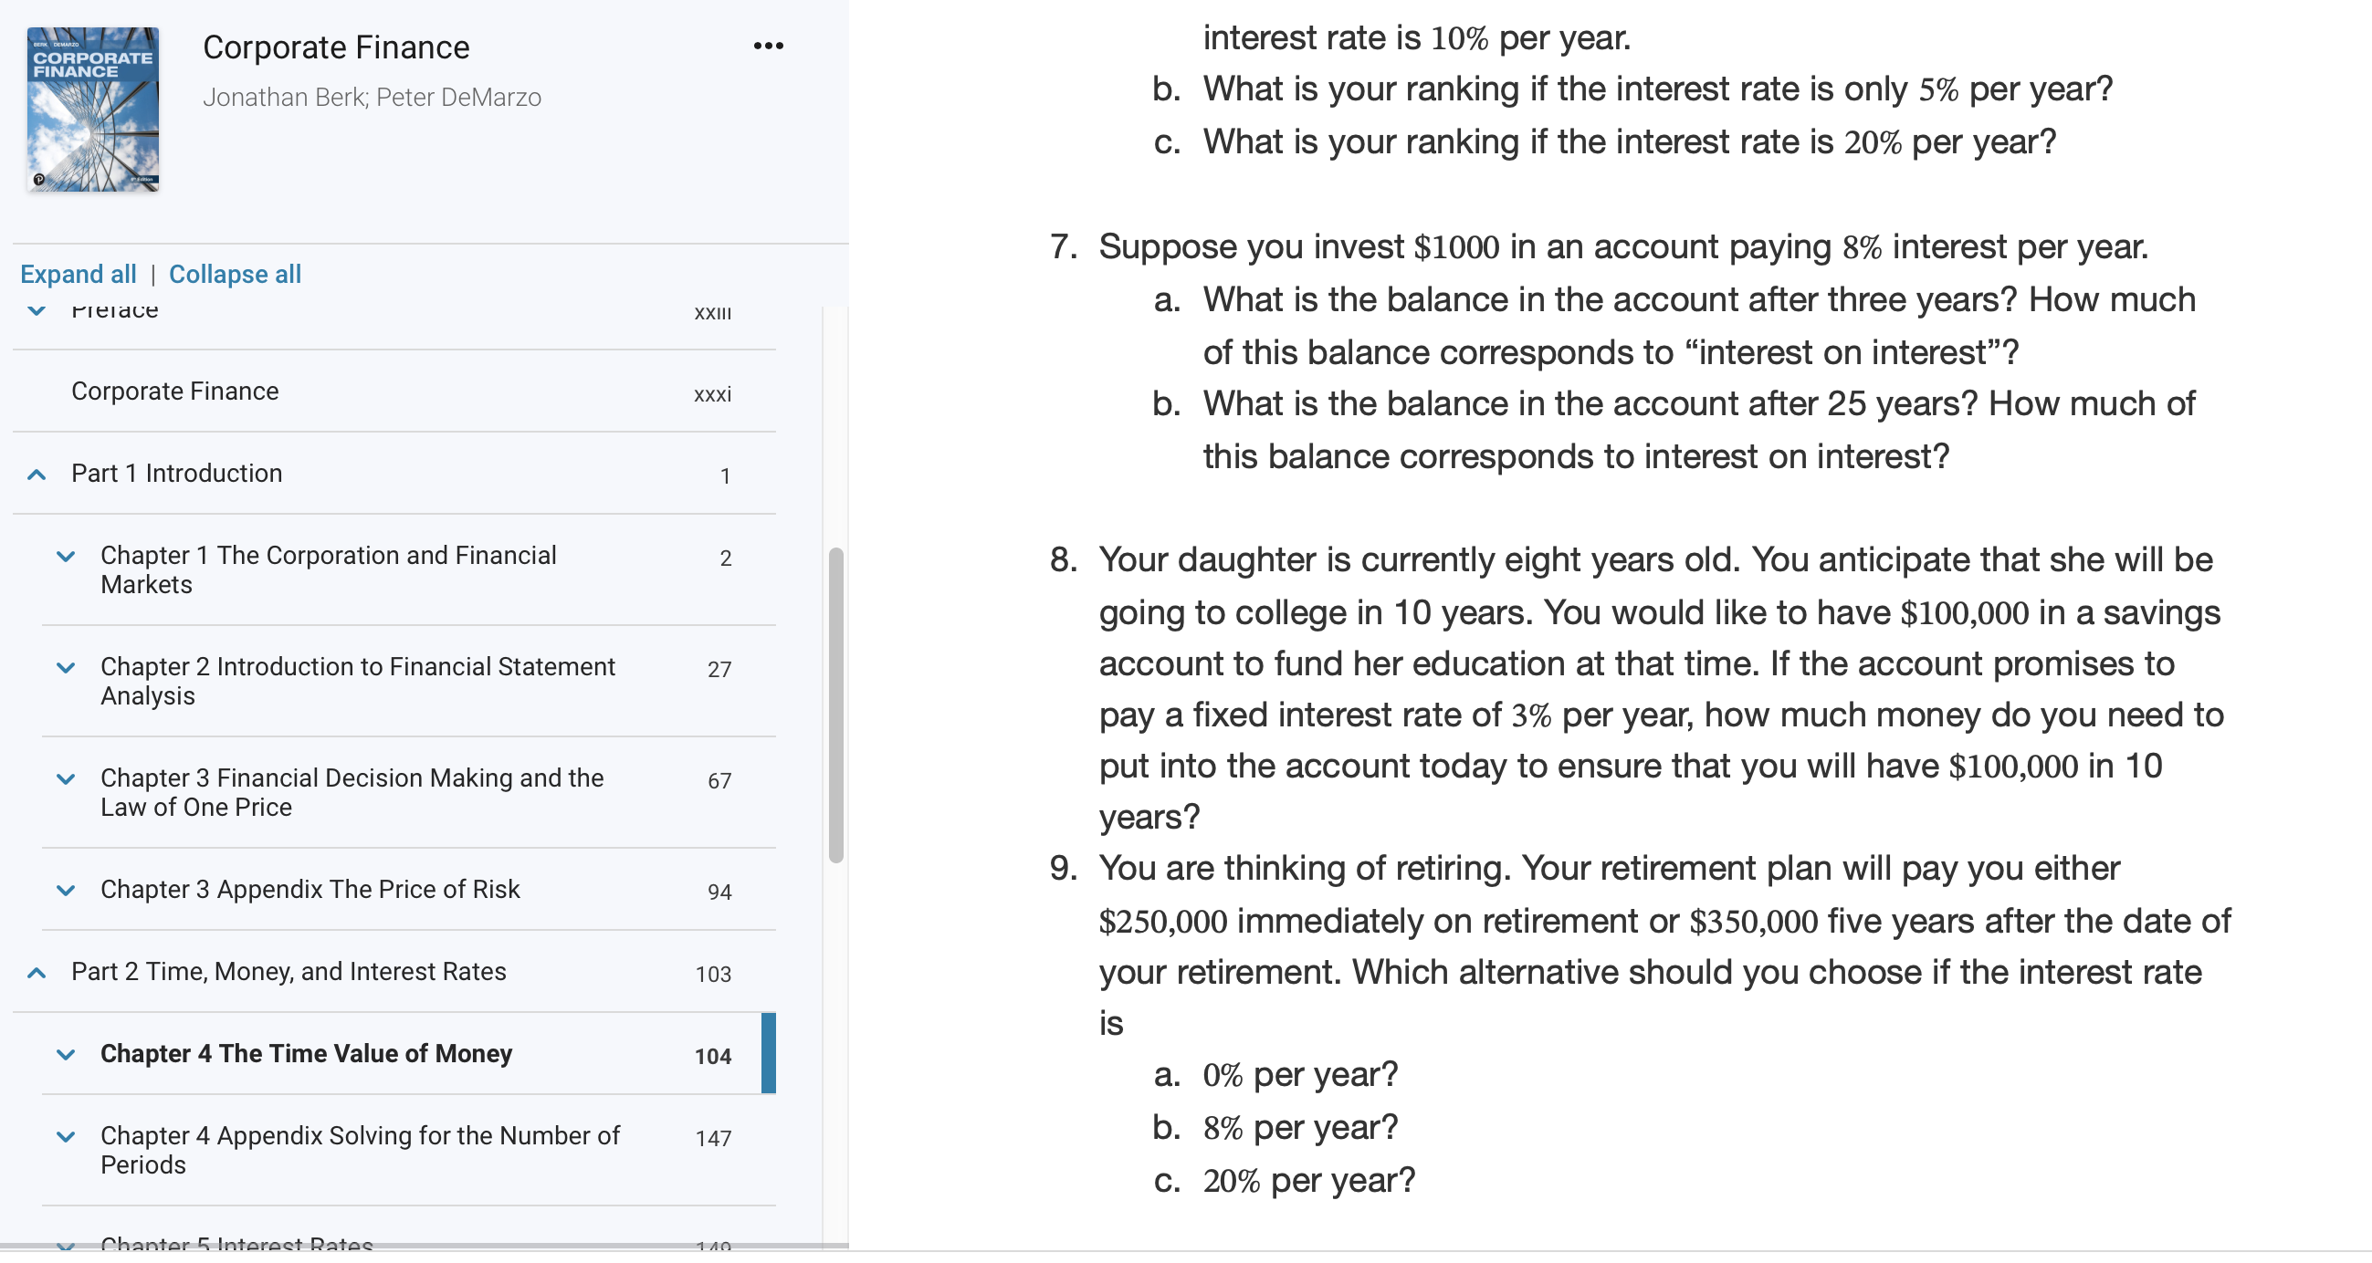Viewport: 2372px width, 1263px height.
Task: Open Chapter 4 Appendix Solving for Number of Periods
Action: (360, 1151)
